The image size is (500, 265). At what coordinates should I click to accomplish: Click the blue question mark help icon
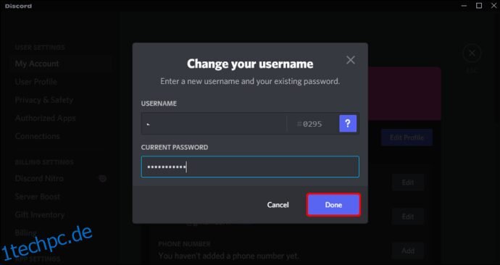[348, 124]
